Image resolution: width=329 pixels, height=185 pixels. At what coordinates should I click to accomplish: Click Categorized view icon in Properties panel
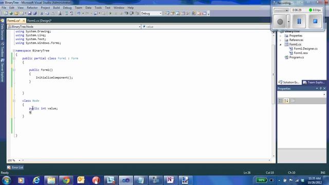(281, 101)
